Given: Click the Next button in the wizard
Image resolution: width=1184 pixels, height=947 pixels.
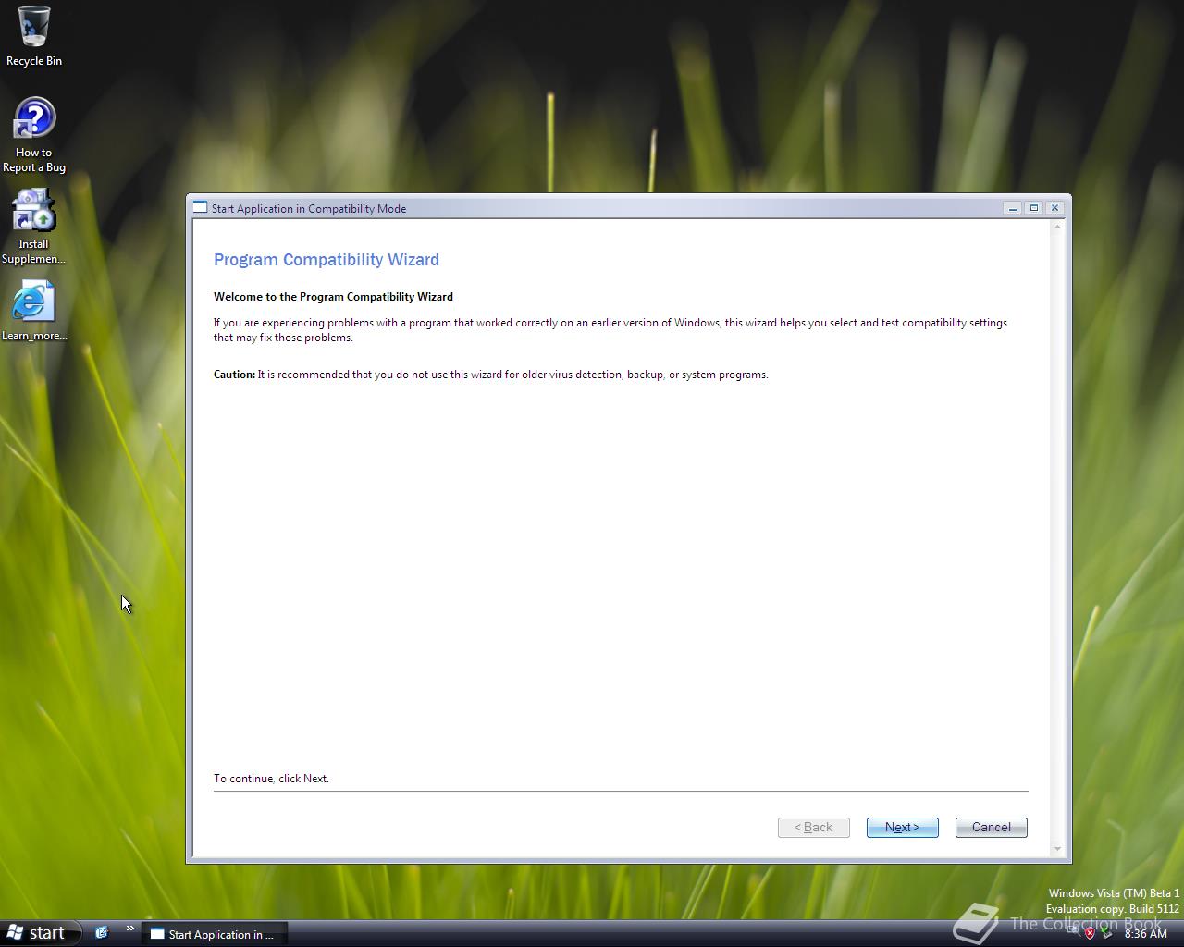Looking at the screenshot, I should point(902,828).
